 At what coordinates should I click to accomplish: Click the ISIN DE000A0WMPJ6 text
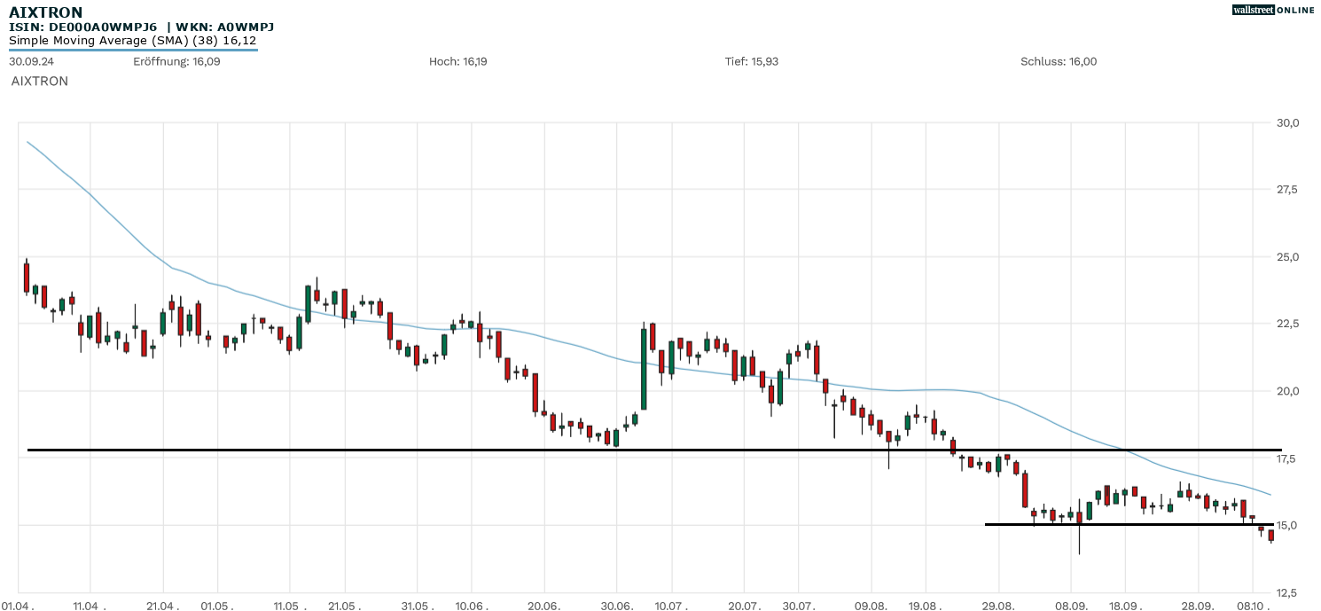pyautogui.click(x=83, y=27)
